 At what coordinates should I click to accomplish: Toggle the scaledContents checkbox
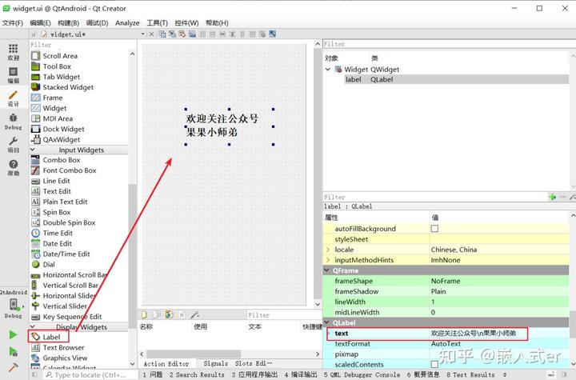coord(434,364)
